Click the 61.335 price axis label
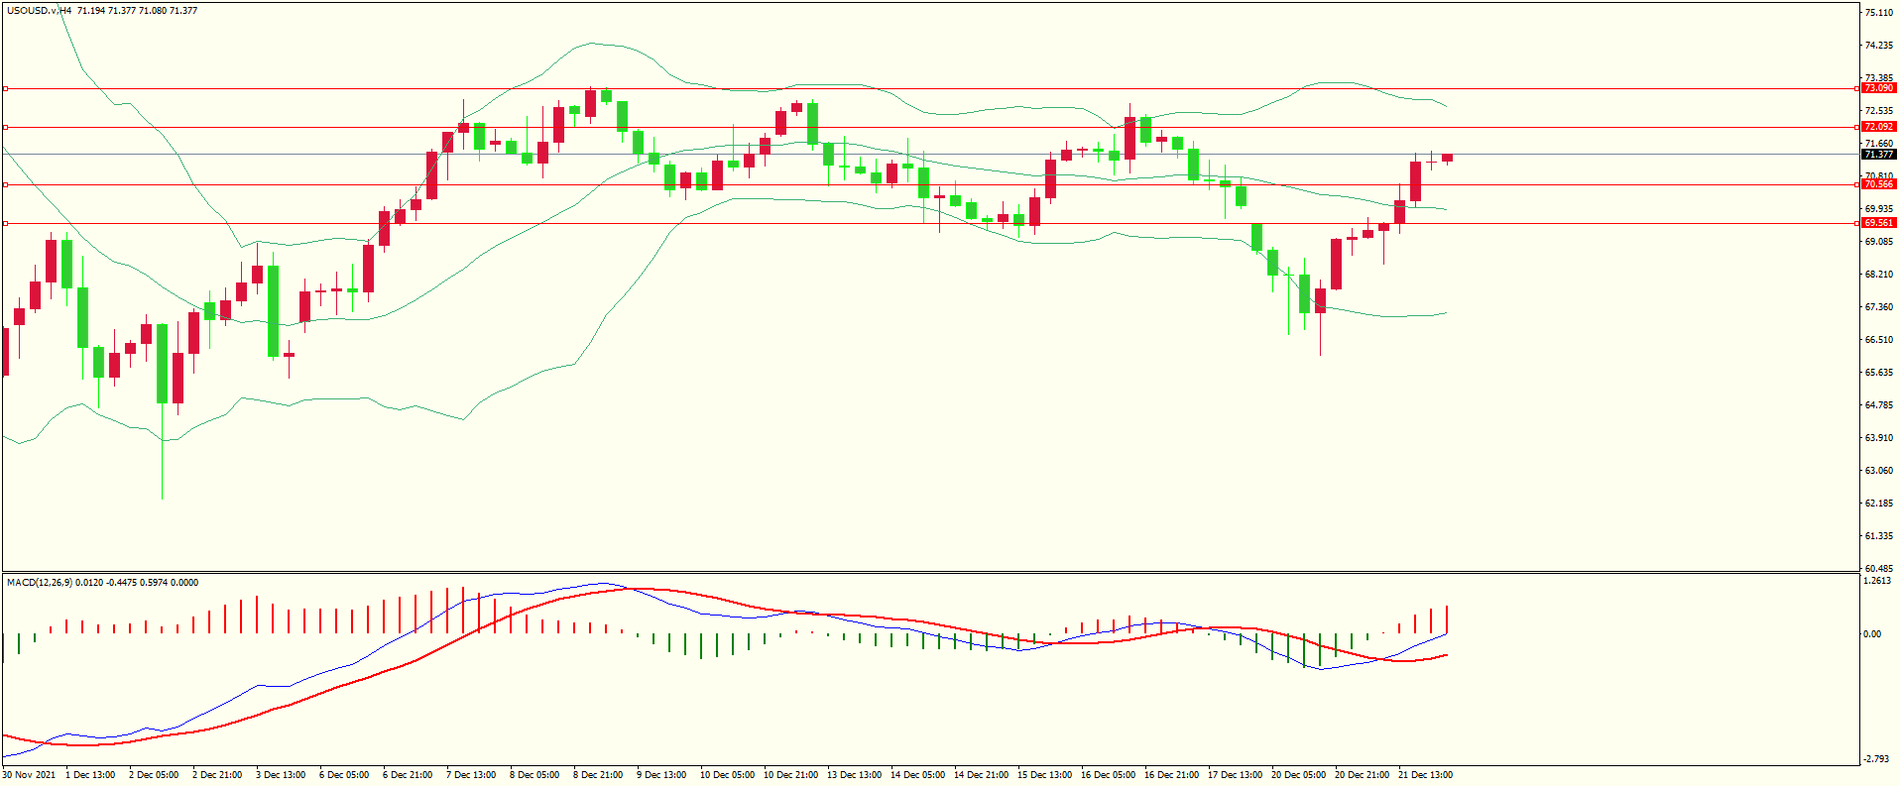 pos(1878,536)
